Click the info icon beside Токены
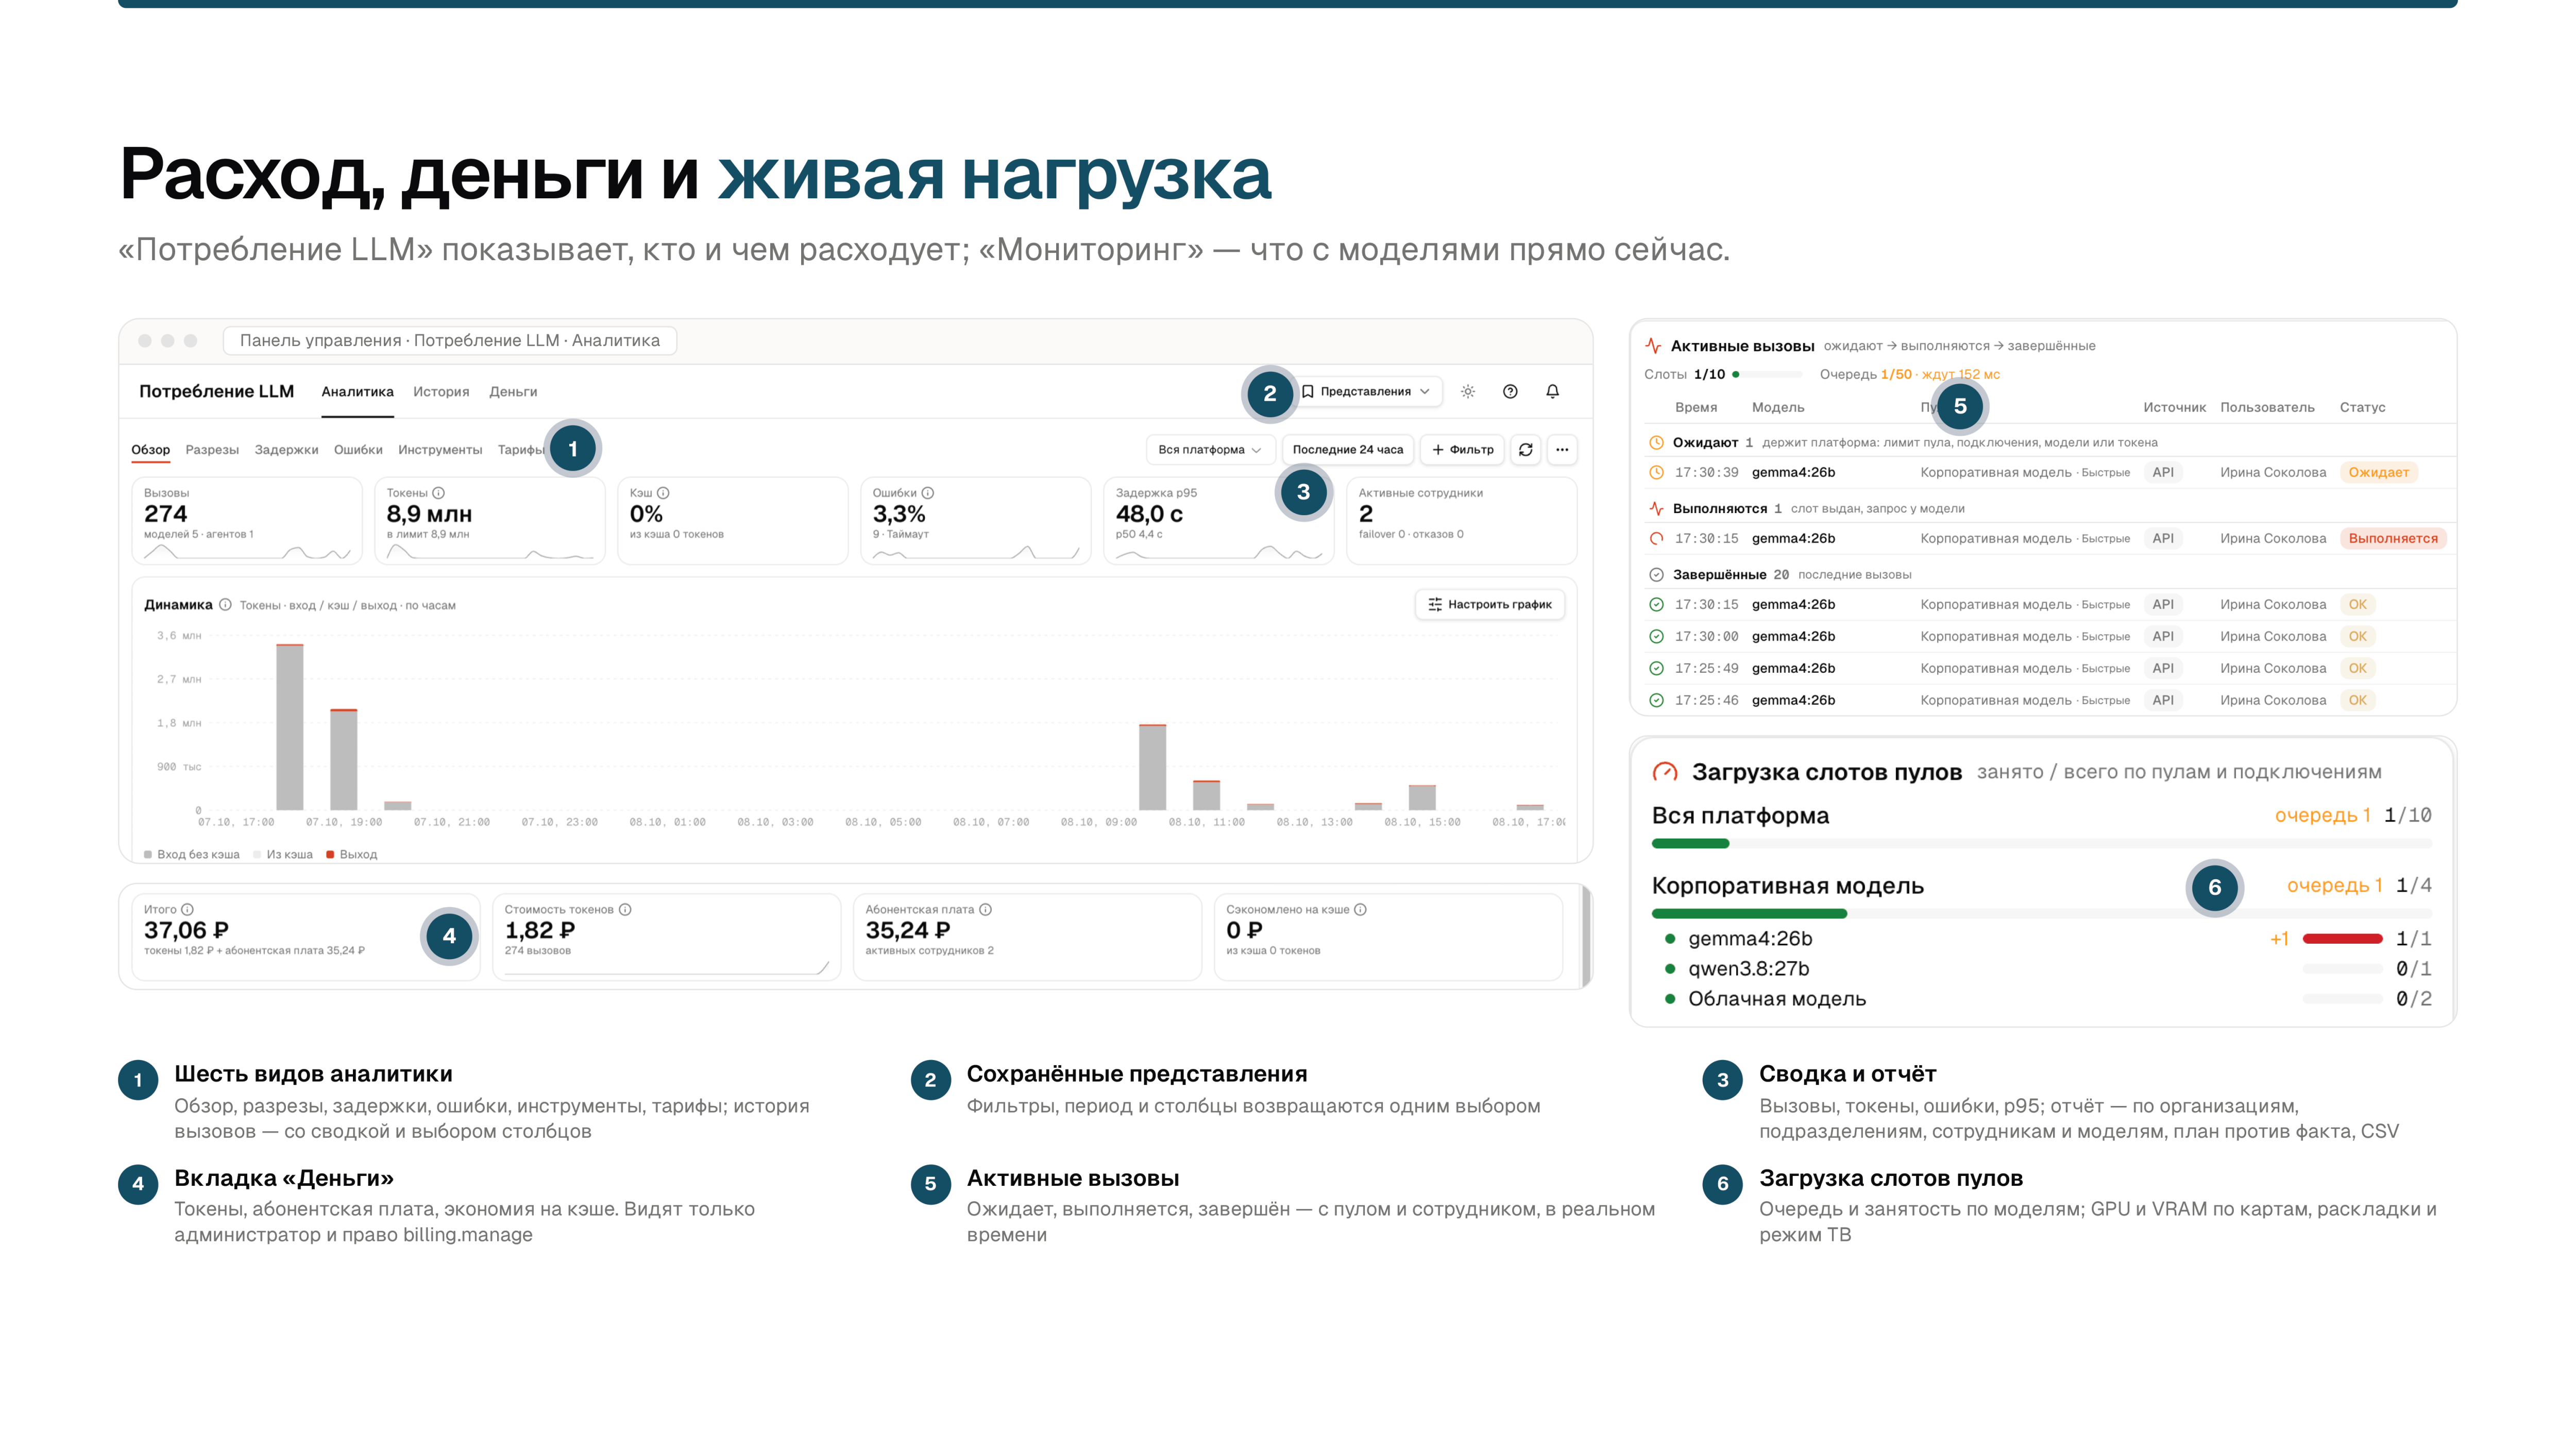The height and width of the screenshot is (1449, 2576). [x=438, y=493]
